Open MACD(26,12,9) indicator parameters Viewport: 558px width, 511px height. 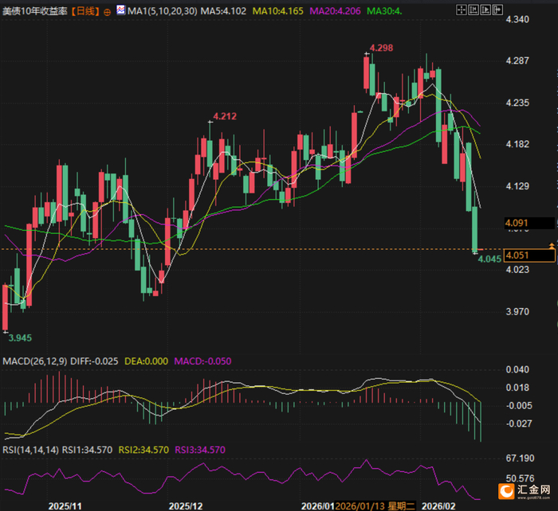pyautogui.click(x=35, y=361)
